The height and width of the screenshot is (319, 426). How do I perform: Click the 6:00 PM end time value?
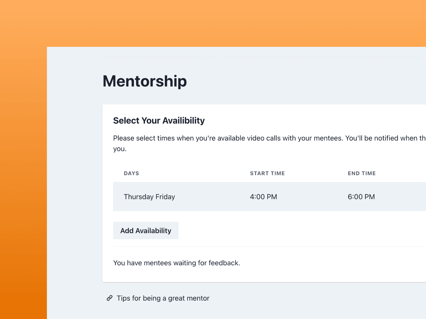tap(361, 197)
